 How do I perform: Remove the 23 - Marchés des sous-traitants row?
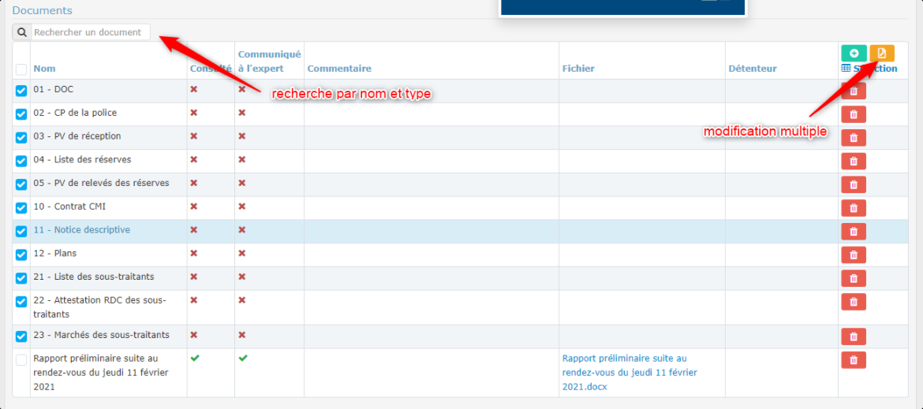[x=853, y=336]
